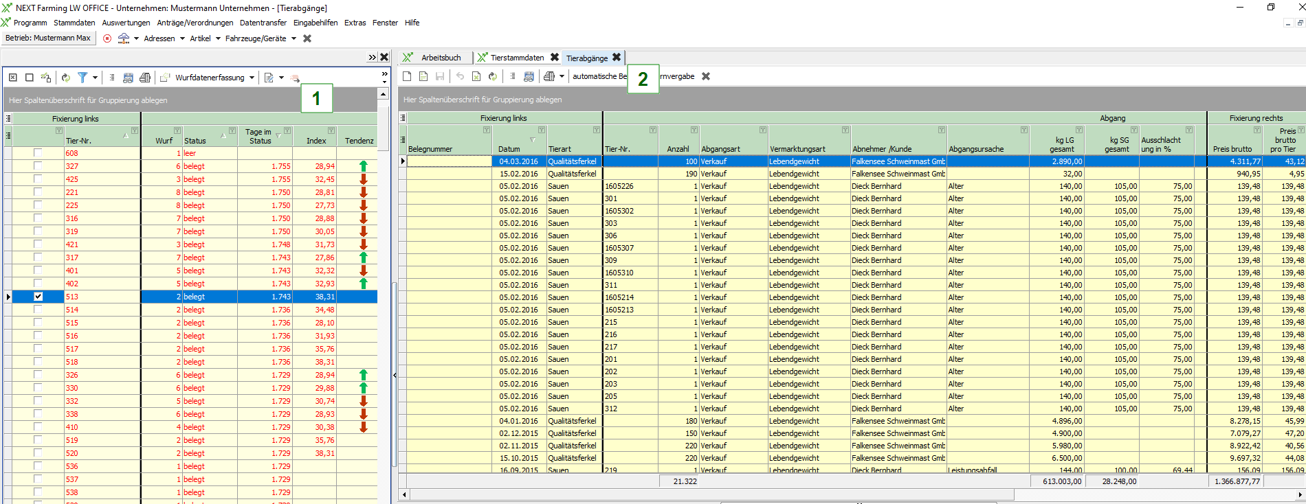Tick the checkbox for animal 520
This screenshot has width=1306, height=504.
click(38, 453)
